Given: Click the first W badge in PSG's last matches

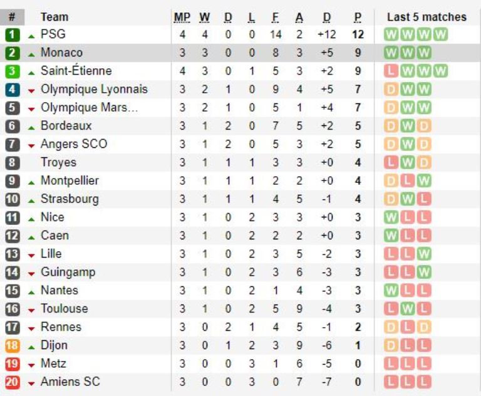Looking at the screenshot, I should coord(391,34).
